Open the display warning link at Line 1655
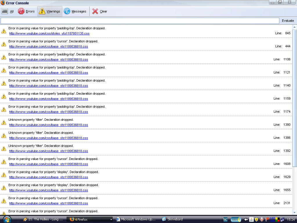 pos(48,190)
